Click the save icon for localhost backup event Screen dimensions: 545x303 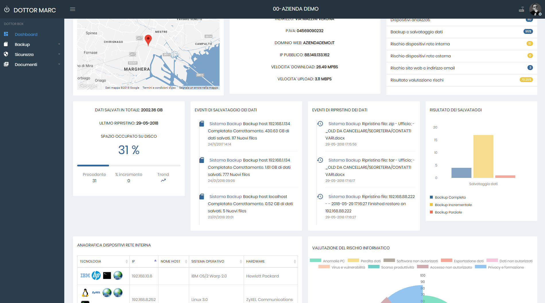(x=202, y=197)
